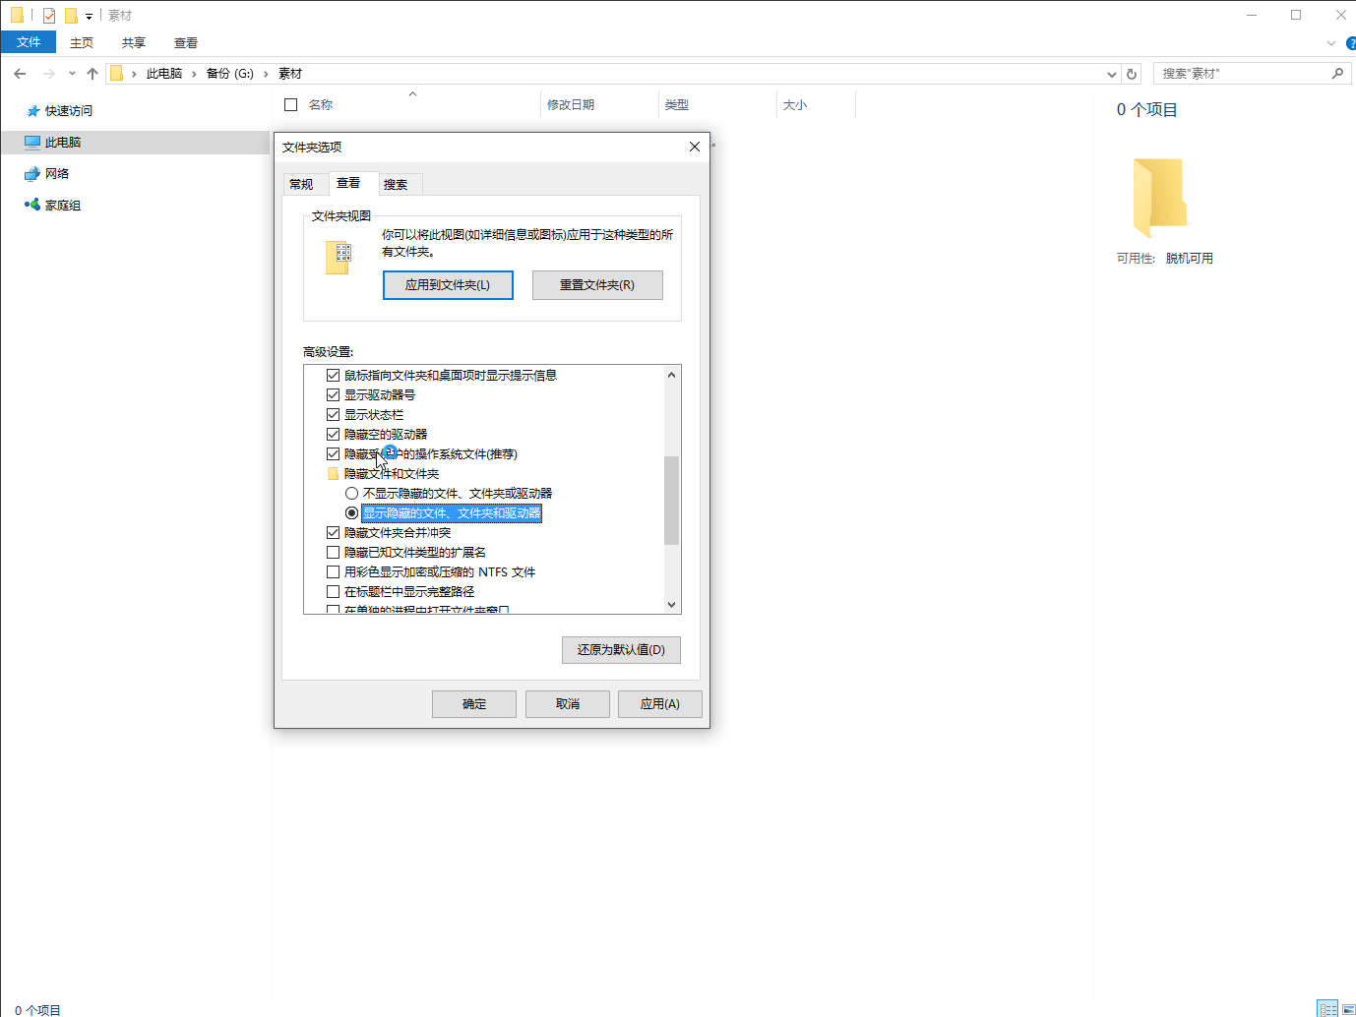Switch to General tab in Folder Options

point(301,185)
